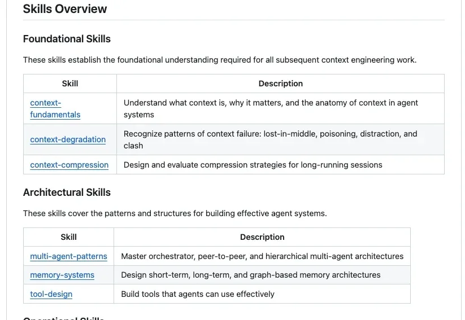Click the Foundational Skills heading
Viewport: 465px width, 320px height.
pos(67,39)
